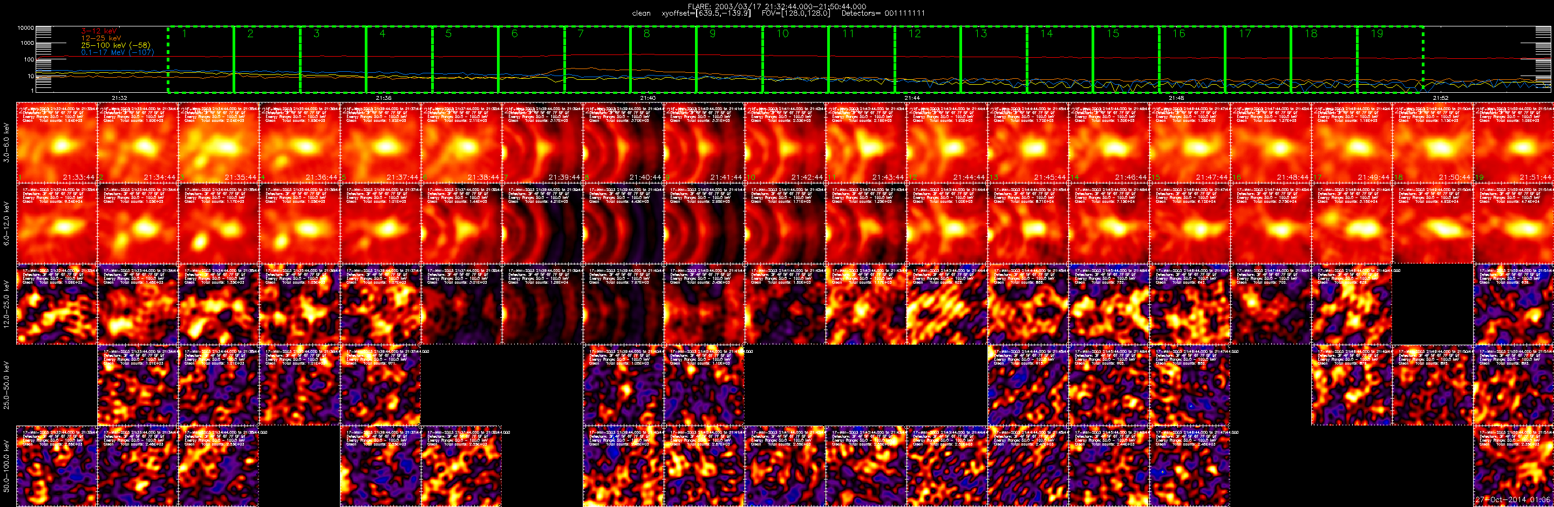Select interval 7 marker in the light curve
This screenshot has height=507, width=1554.
coord(581,34)
